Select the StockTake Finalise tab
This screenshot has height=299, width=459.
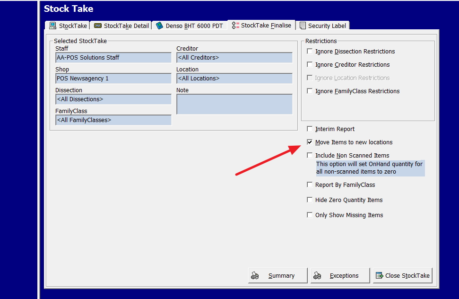261,25
